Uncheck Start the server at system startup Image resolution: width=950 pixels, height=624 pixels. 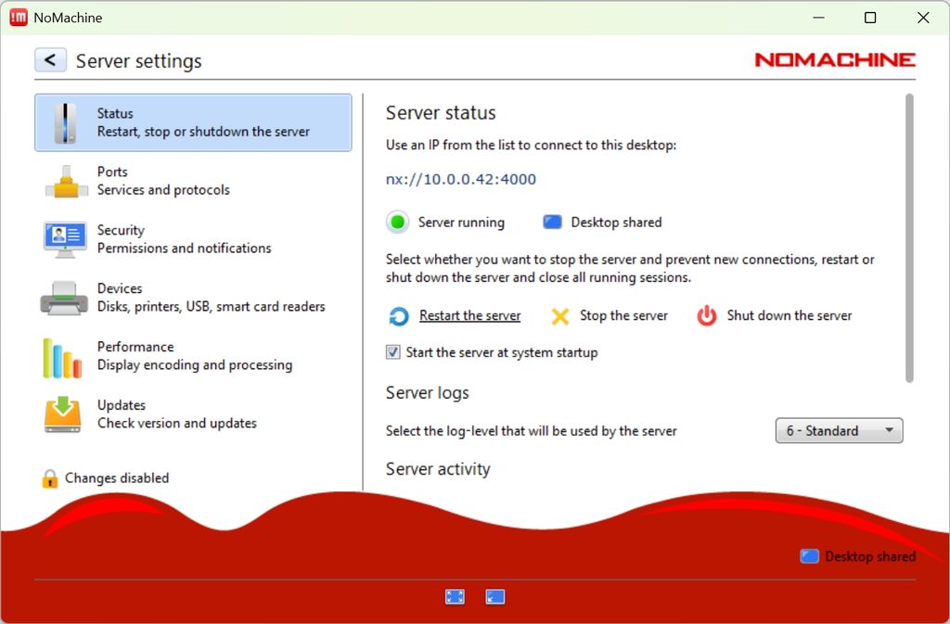click(393, 352)
